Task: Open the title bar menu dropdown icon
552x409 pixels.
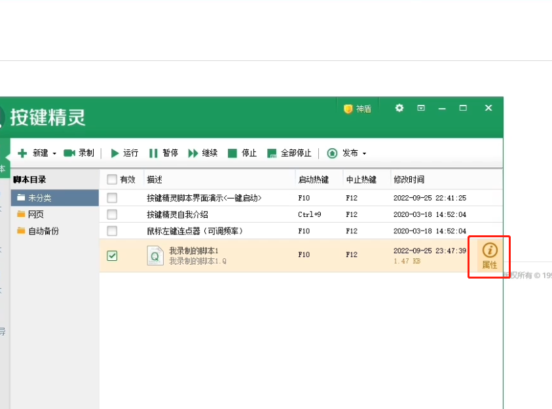Action: (421, 107)
